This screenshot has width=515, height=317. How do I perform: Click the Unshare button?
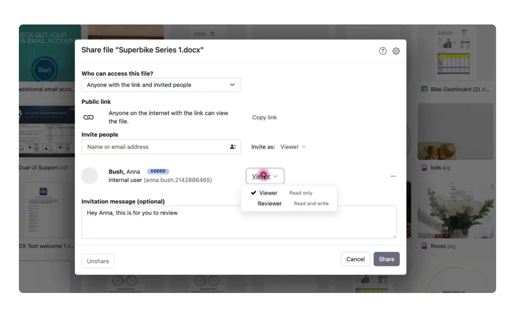[98, 261]
